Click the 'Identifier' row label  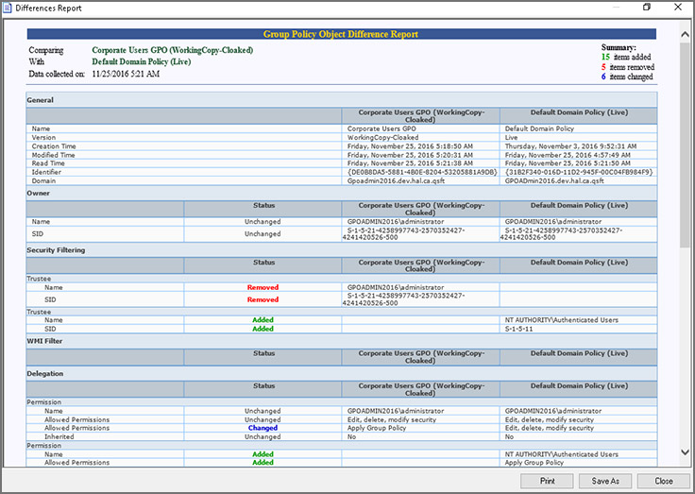[x=46, y=172]
